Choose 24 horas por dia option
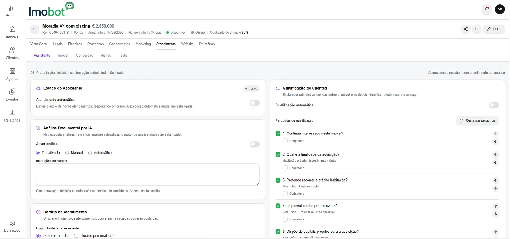Image resolution: width=510 pixels, height=239 pixels. [38, 236]
